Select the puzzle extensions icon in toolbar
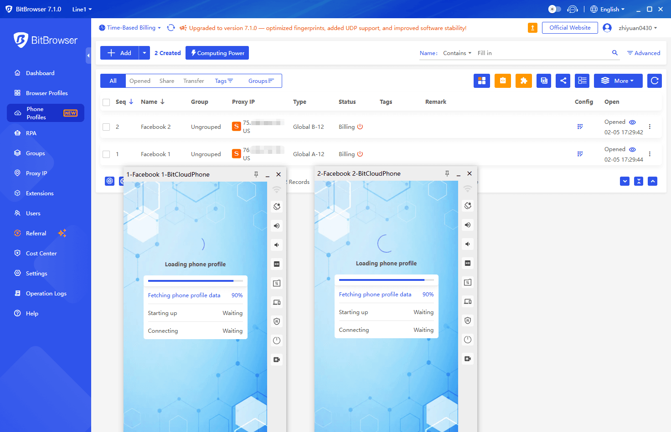671x432 pixels. pos(524,81)
